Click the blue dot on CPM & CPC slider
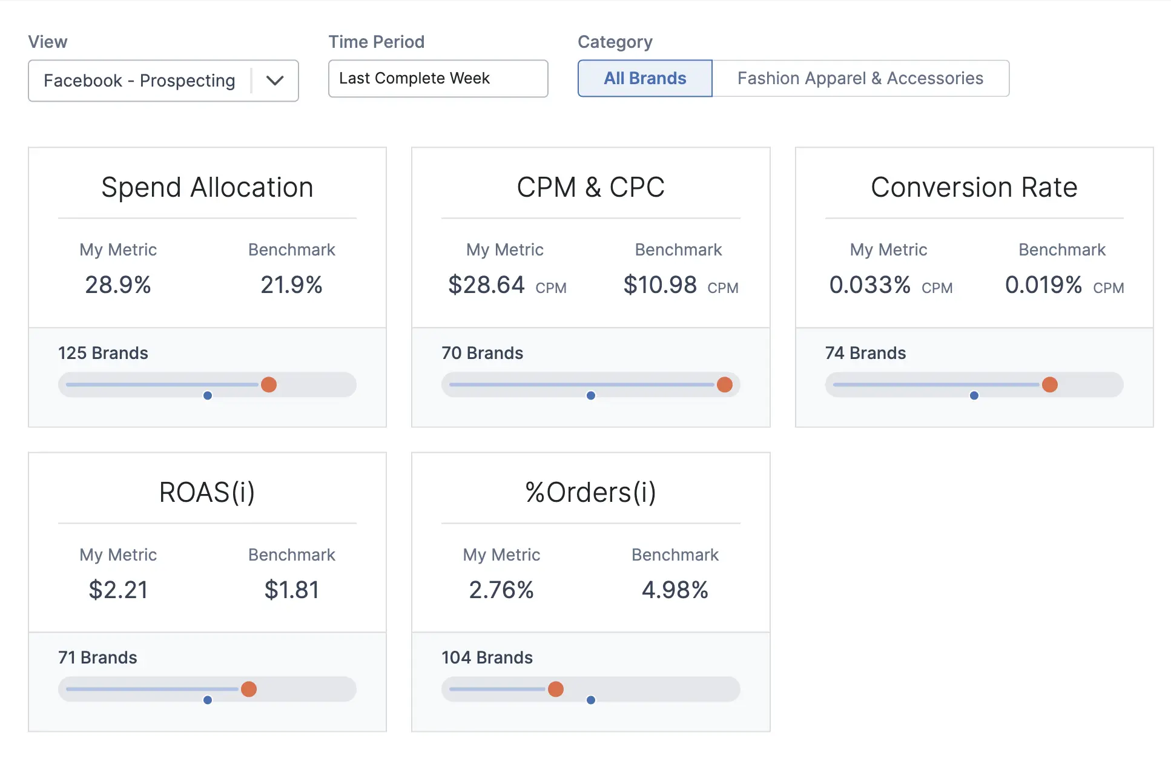 pos(590,395)
